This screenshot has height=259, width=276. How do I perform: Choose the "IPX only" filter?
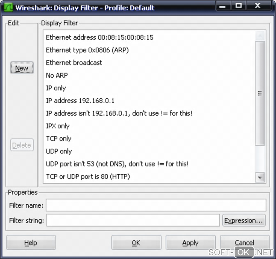point(149,126)
